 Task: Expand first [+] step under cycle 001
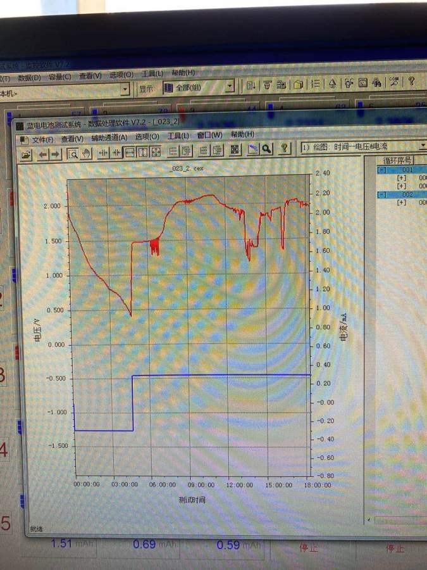401,178
